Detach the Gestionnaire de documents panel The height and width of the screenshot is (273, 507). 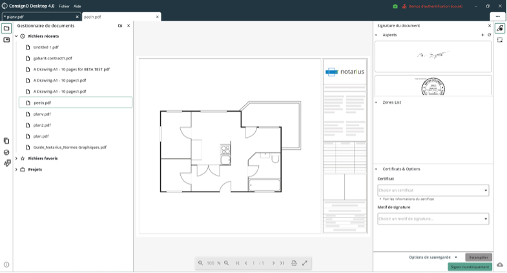point(120,26)
